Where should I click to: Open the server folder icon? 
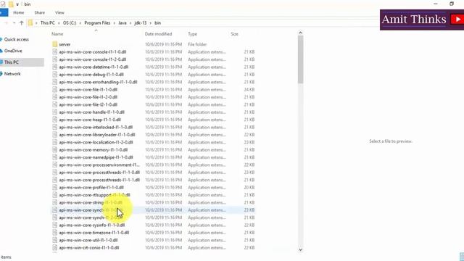coord(55,44)
